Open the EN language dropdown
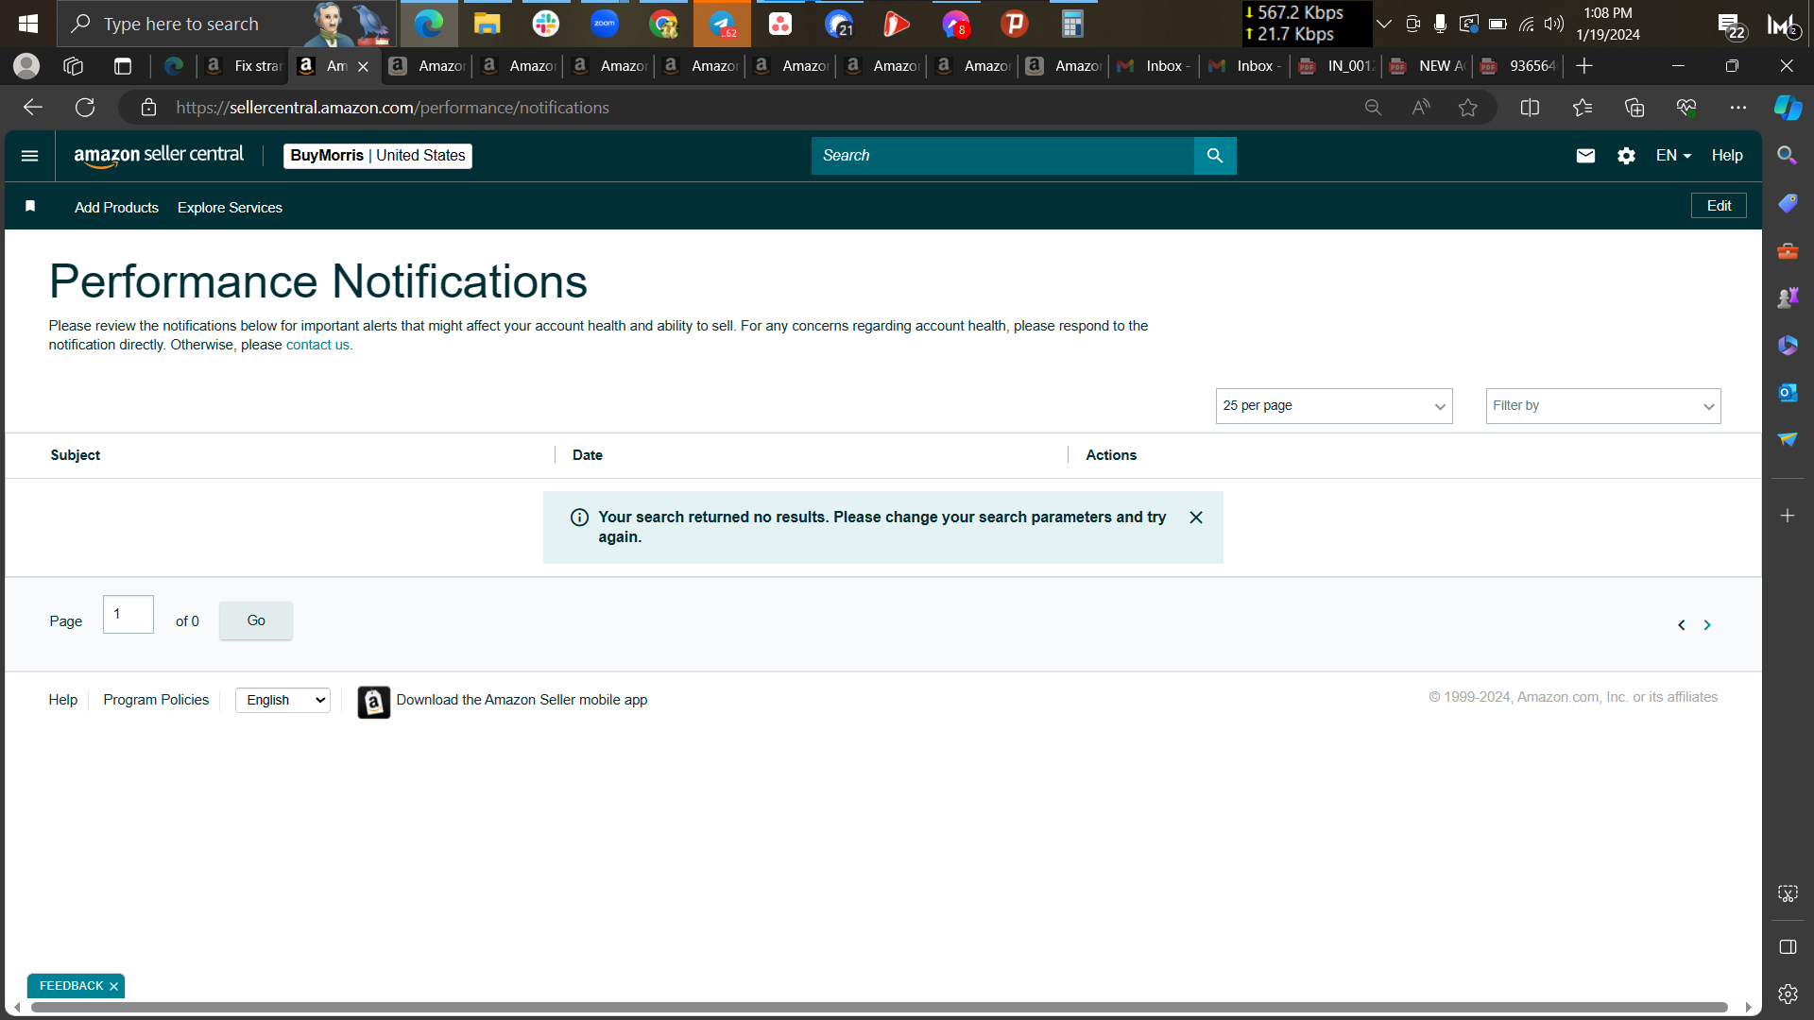This screenshot has width=1814, height=1020. tap(1673, 156)
